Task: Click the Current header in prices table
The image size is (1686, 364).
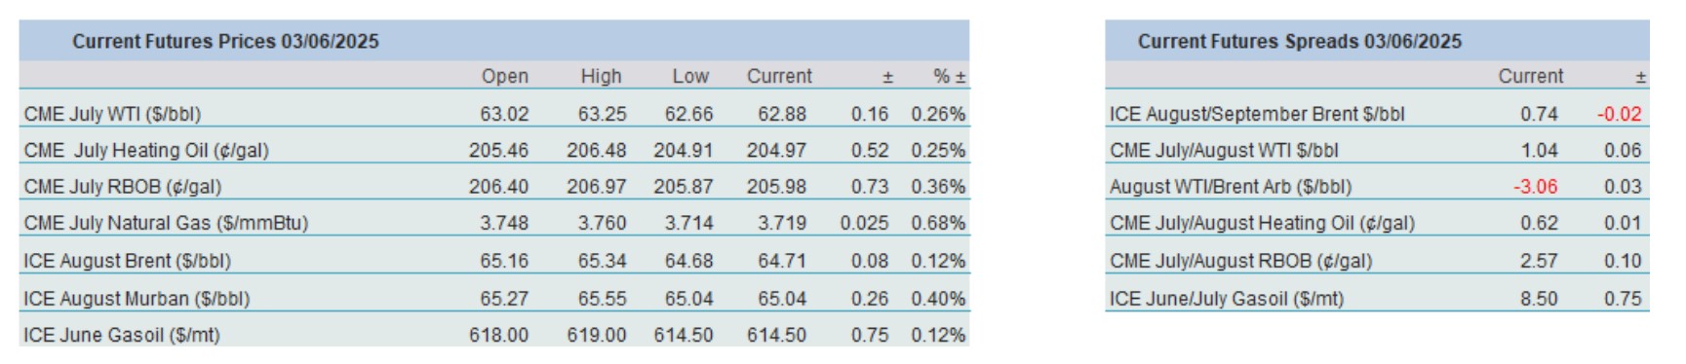Action: (779, 76)
